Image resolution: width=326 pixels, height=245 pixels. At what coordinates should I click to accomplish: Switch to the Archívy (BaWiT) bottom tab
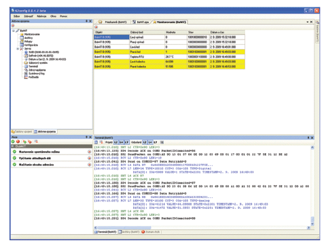129,232
